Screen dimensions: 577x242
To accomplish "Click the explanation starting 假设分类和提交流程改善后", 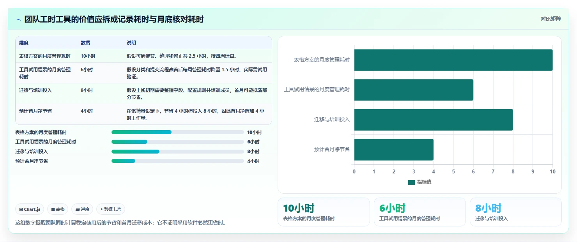I will click(x=197, y=73).
